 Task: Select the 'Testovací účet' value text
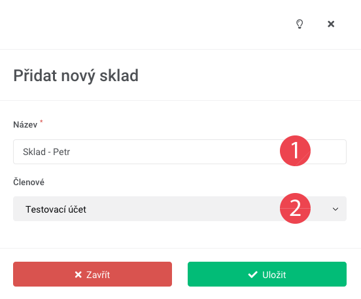pos(56,209)
